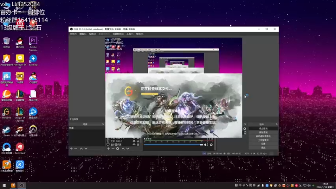
Task: Toggle visibility of the display capture source
Action: [134, 144]
